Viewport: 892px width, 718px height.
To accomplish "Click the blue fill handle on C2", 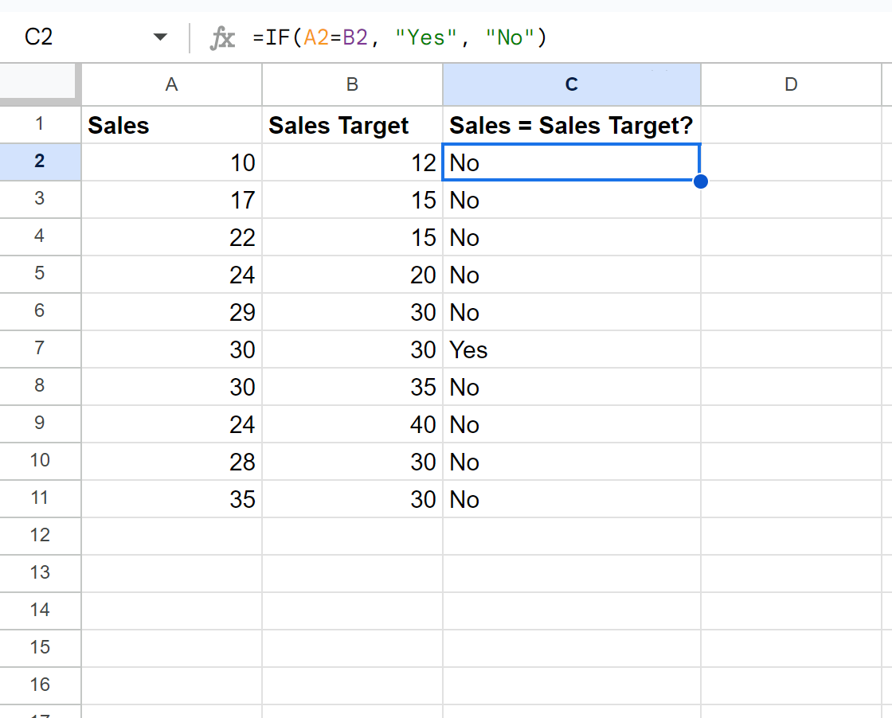I will pyautogui.click(x=701, y=181).
